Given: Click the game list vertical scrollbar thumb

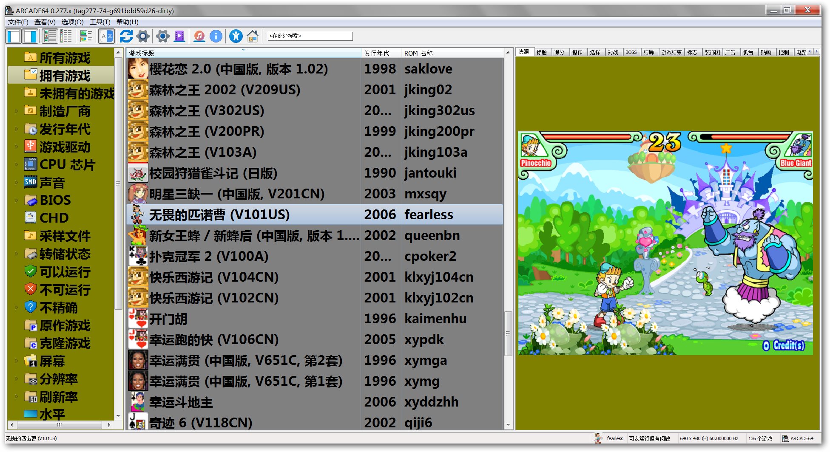Looking at the screenshot, I should tap(508, 333).
